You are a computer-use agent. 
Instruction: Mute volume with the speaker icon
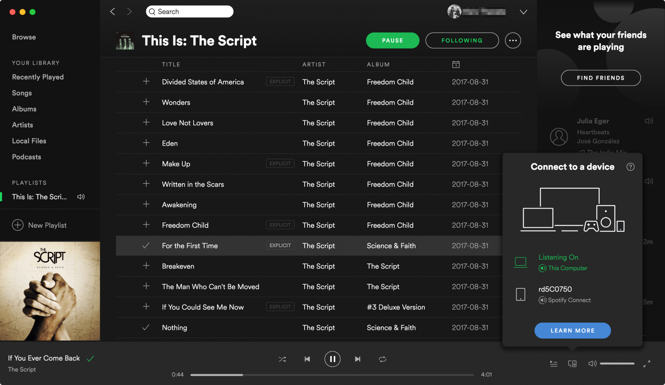(x=592, y=364)
